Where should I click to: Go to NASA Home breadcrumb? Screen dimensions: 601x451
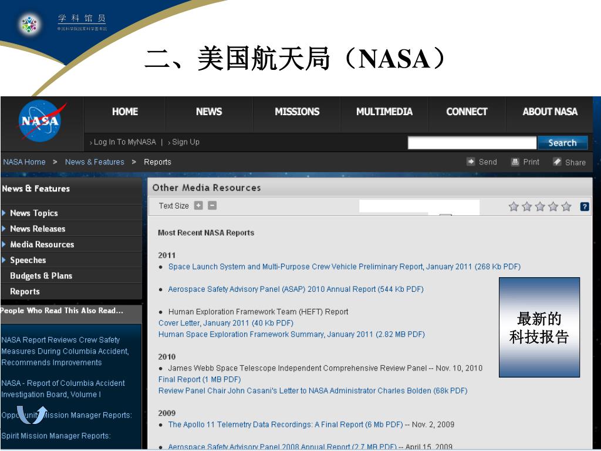tap(24, 162)
